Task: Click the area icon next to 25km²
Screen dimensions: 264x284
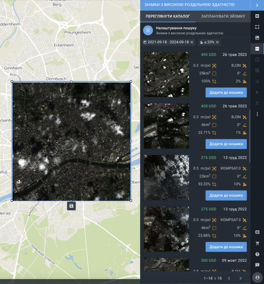Action: coord(214,73)
